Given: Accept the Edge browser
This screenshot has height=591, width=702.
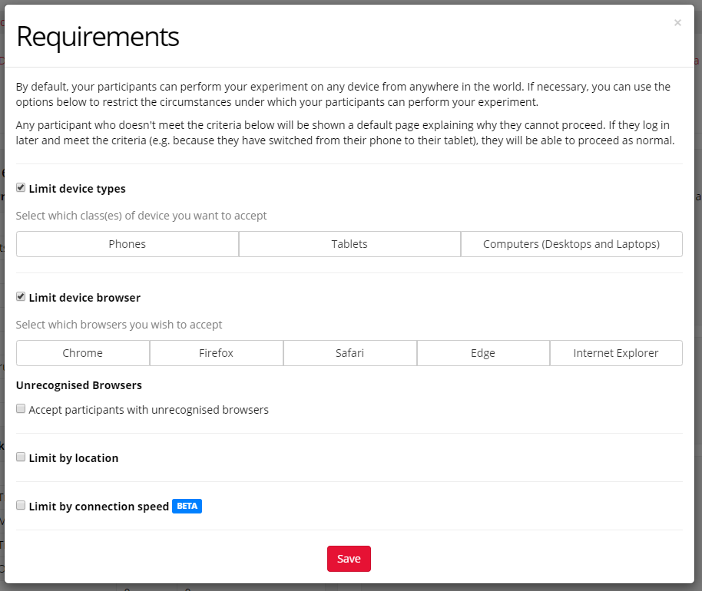Looking at the screenshot, I should click(483, 352).
